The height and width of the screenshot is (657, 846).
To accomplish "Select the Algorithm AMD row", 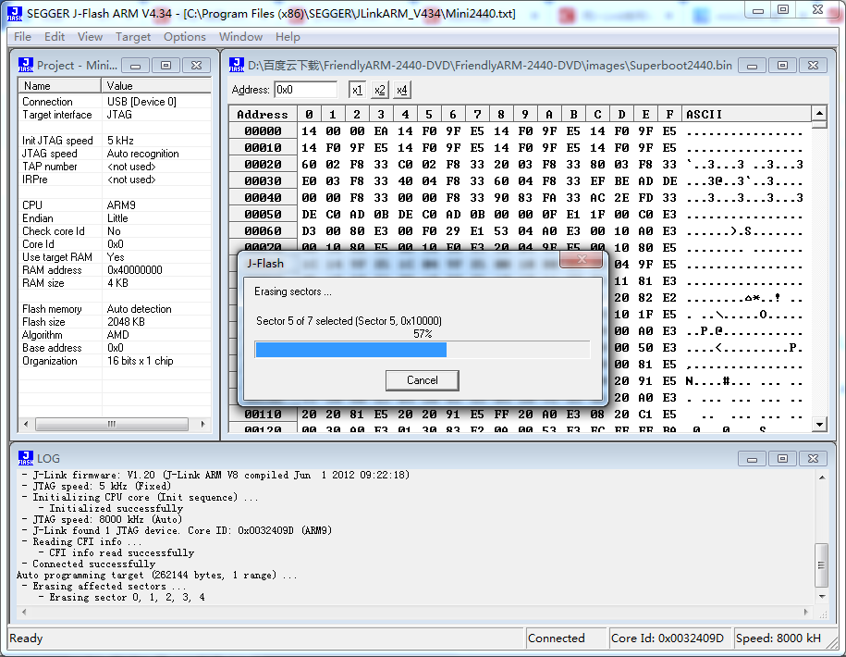I will 115,335.
